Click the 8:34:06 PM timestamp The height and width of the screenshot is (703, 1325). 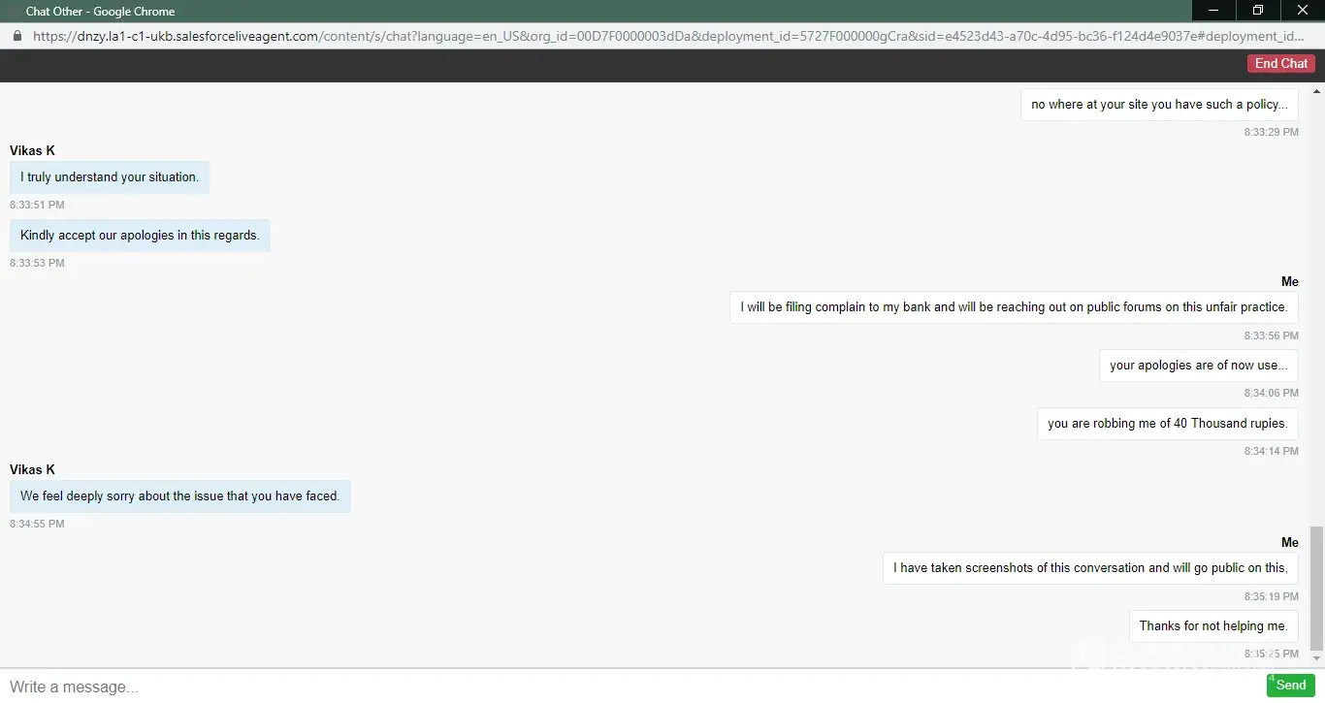pos(1271,393)
